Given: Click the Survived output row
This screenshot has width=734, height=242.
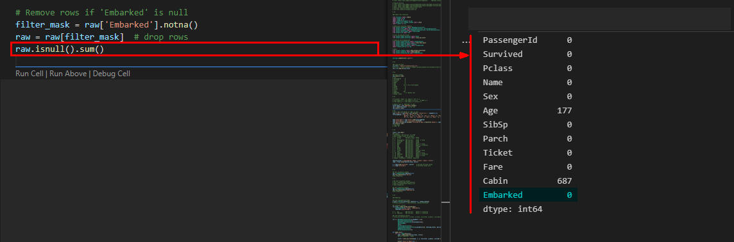Looking at the screenshot, I should tap(527, 54).
